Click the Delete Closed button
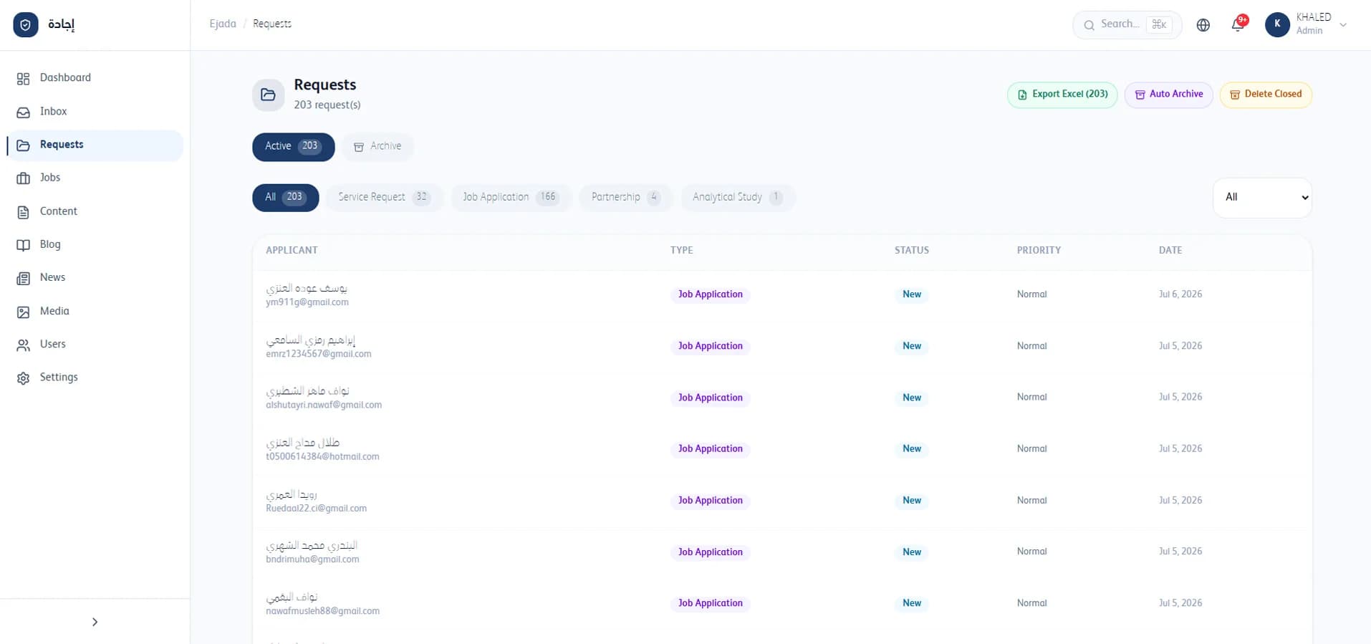Image resolution: width=1371 pixels, height=644 pixels. 1266,95
